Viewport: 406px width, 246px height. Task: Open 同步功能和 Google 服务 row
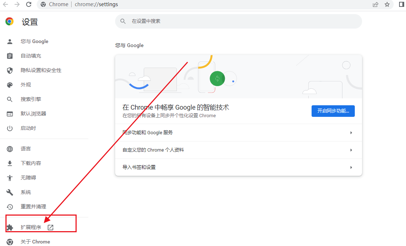pos(239,132)
